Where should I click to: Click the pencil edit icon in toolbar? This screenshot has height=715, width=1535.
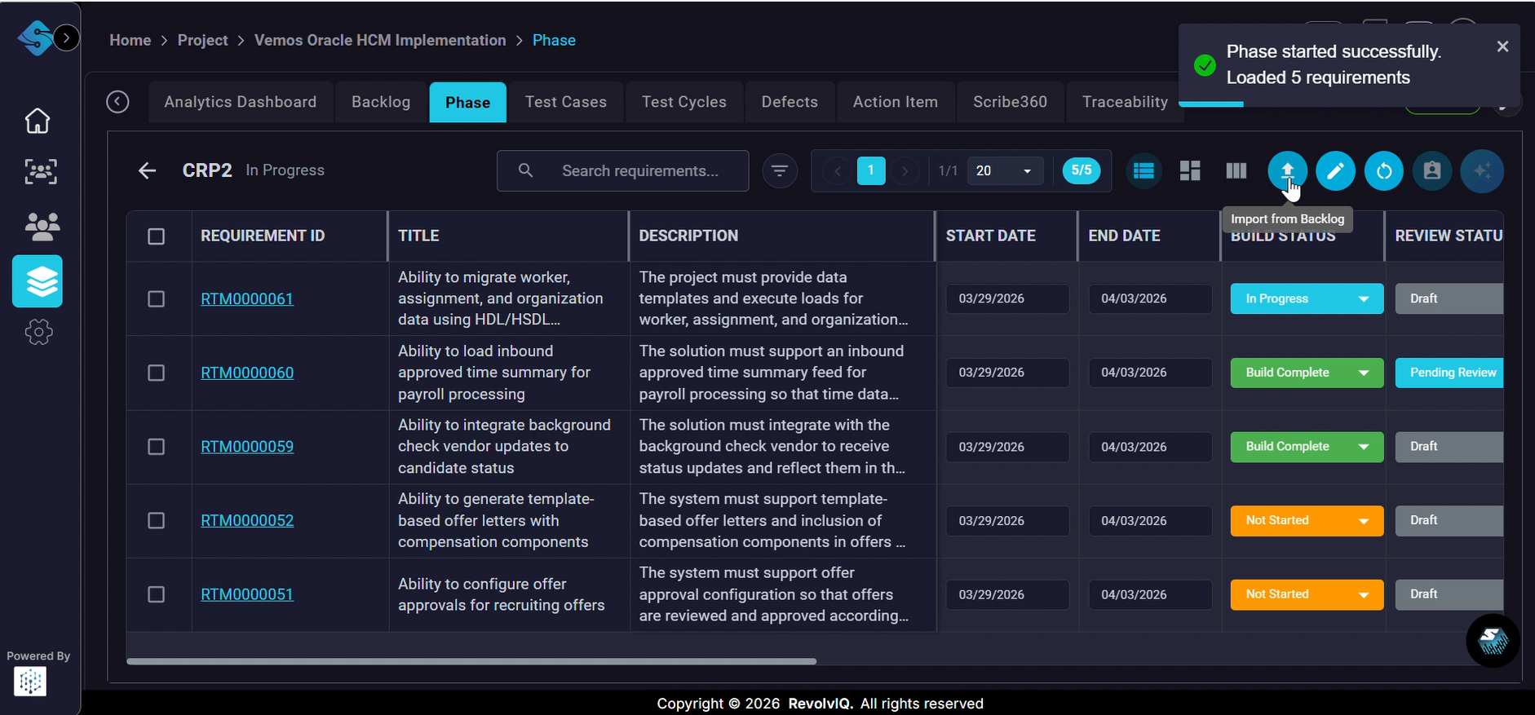tap(1335, 171)
